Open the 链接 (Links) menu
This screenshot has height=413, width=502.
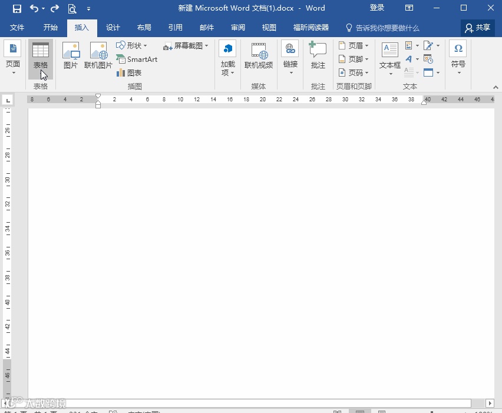point(290,58)
